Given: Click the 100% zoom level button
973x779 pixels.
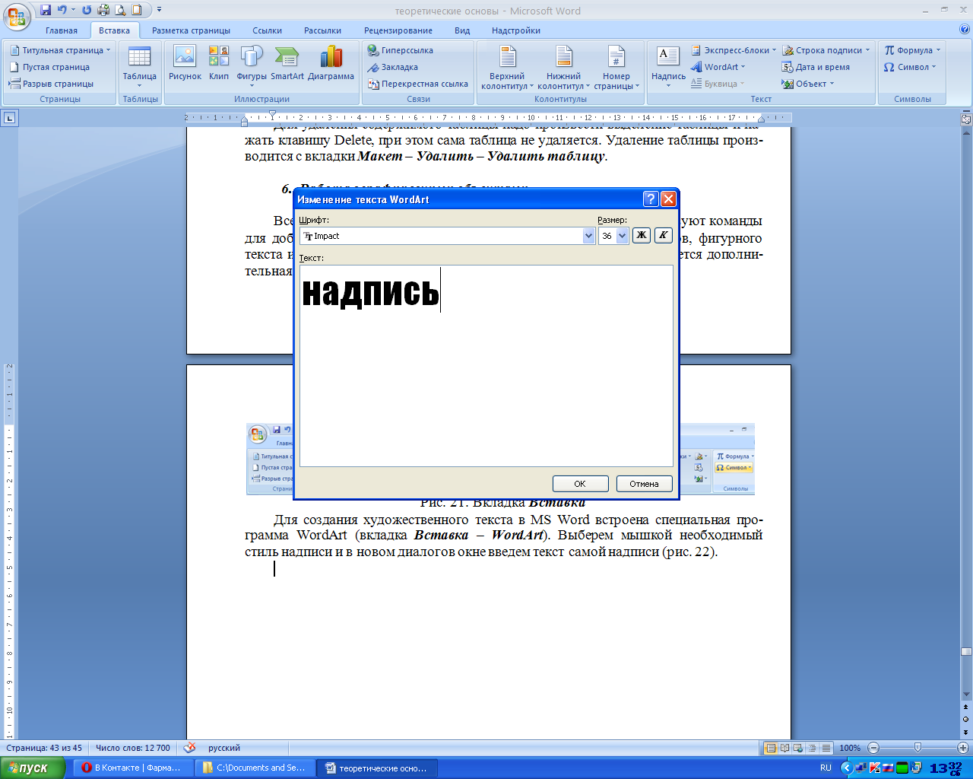Looking at the screenshot, I should tap(850, 748).
